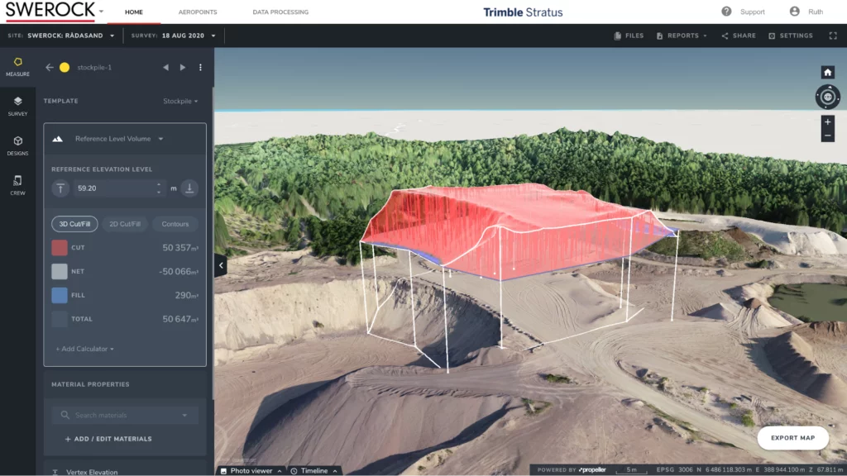Expand the Stockpile template dropdown
Image resolution: width=847 pixels, height=476 pixels.
coord(180,101)
